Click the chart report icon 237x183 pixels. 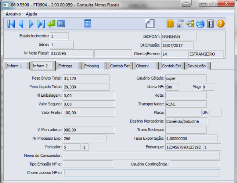point(180,24)
